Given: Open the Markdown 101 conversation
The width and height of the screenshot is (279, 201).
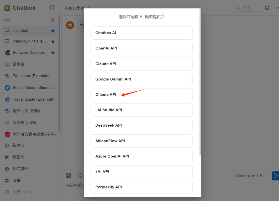Looking at the screenshot, I should 30,41.
